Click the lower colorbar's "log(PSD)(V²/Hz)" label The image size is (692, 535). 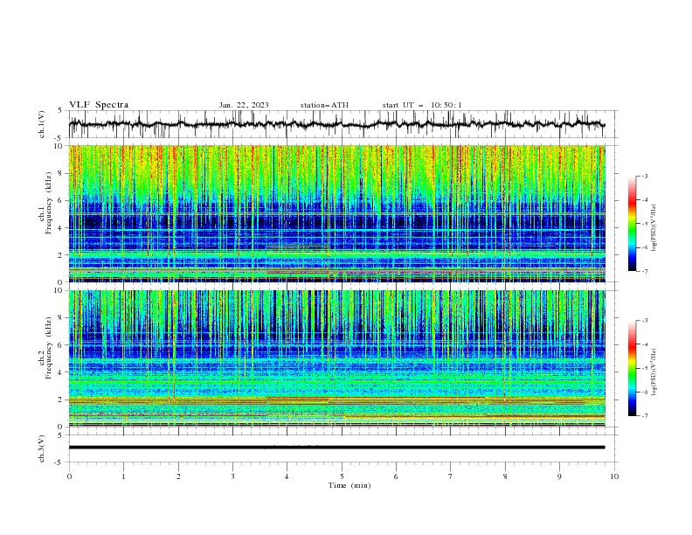coord(654,372)
